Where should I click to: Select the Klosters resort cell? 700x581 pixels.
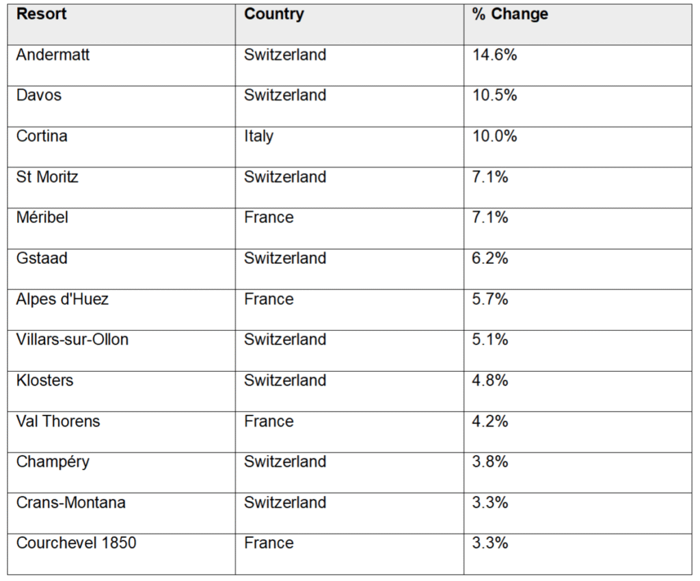point(44,381)
